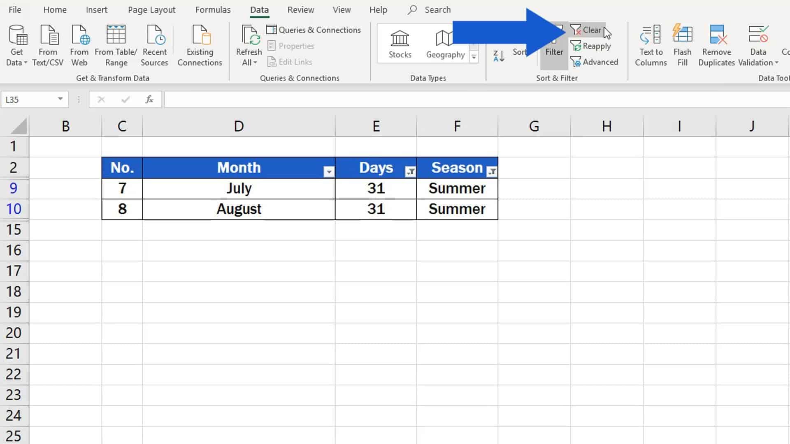Open the File tab

15,10
